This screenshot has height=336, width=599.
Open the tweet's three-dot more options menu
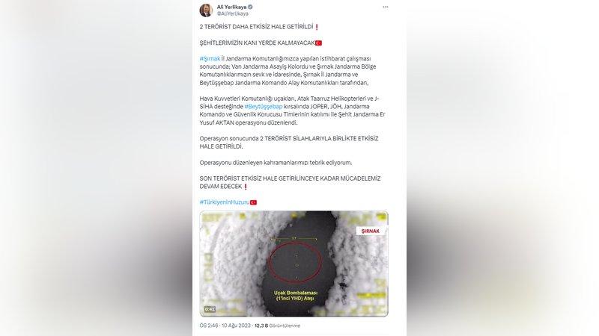coord(386,7)
